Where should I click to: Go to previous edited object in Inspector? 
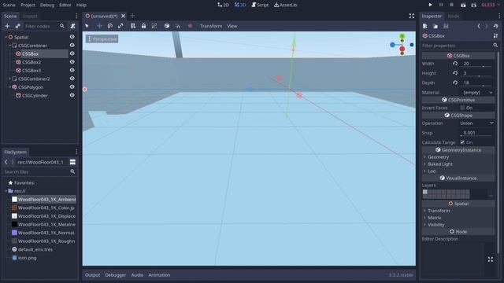click(479, 26)
